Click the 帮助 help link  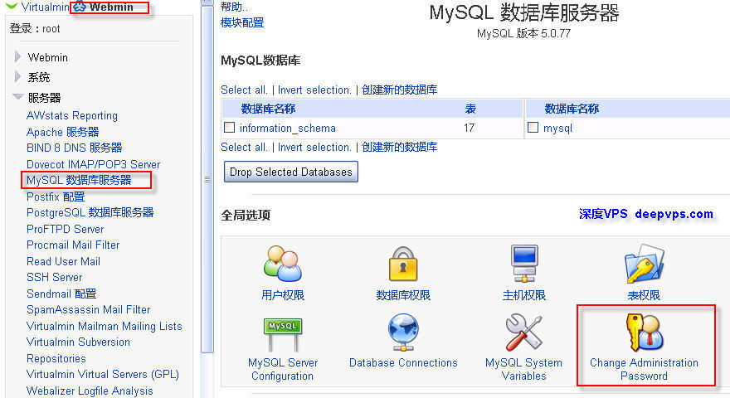click(234, 7)
